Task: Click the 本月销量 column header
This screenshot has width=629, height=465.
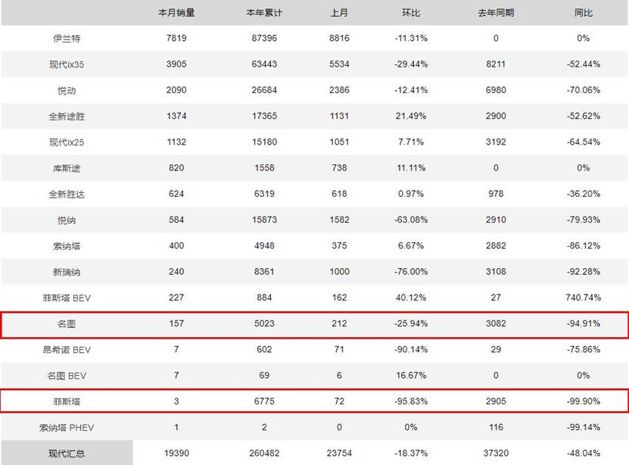Action: pos(176,13)
